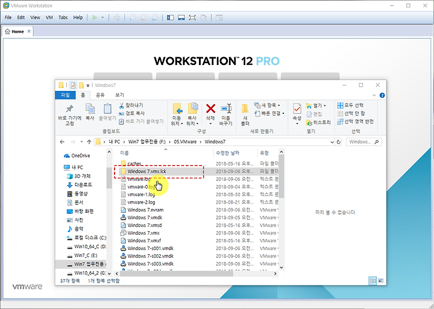Switch to large icons view in status bar

381,281
